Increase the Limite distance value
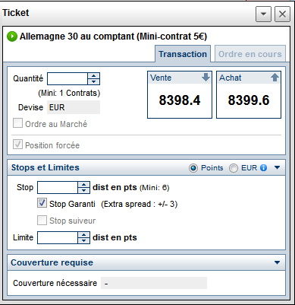Screen dimensions: 295x305 pyautogui.click(x=83, y=235)
